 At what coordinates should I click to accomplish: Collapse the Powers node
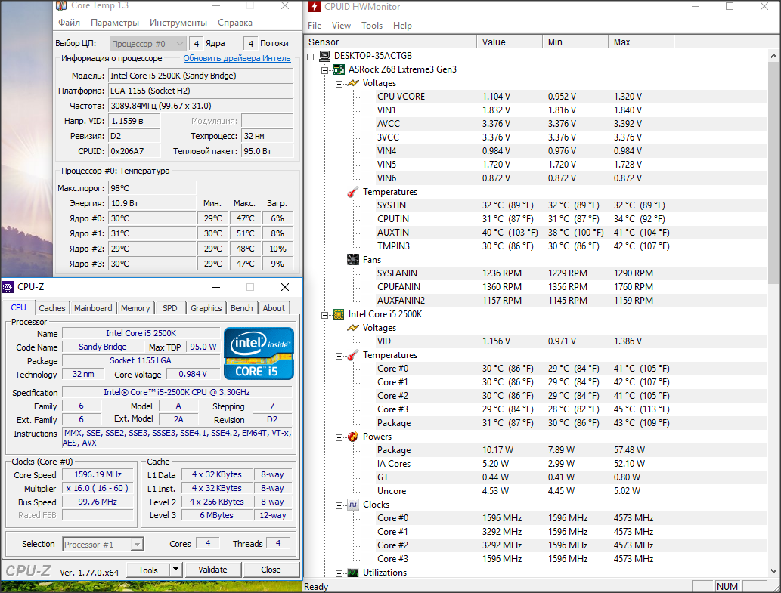(339, 437)
